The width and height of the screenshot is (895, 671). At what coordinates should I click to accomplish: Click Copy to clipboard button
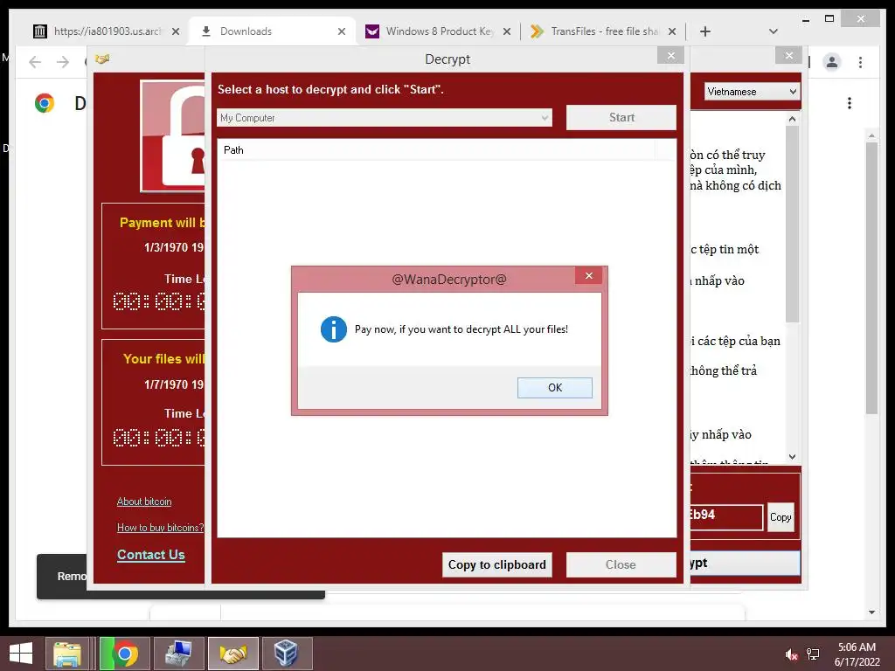point(496,565)
